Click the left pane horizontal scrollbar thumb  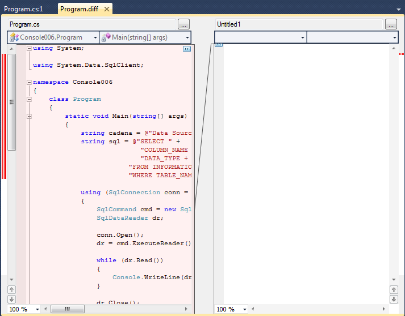click(x=68, y=309)
